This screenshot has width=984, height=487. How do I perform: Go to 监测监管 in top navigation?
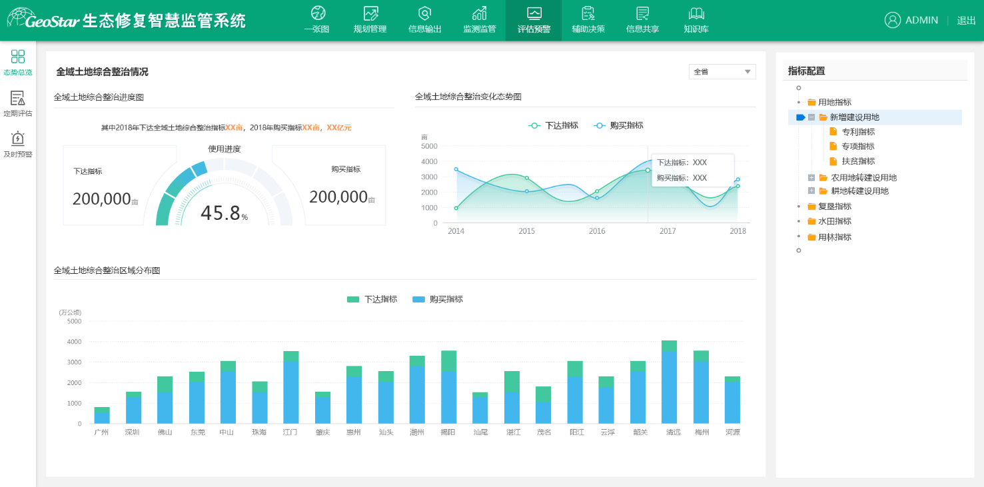479,20
